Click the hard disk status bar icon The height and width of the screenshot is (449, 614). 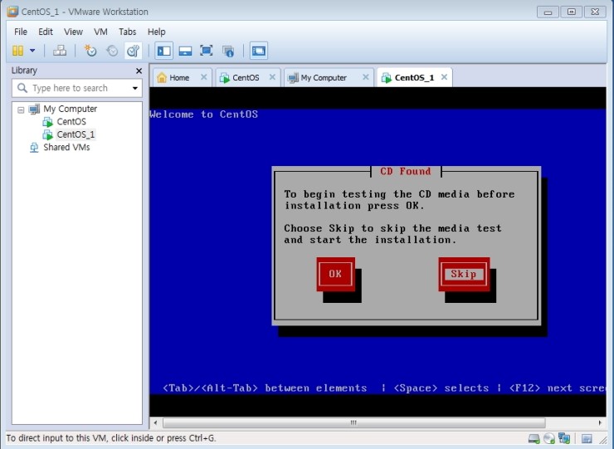pos(534,438)
